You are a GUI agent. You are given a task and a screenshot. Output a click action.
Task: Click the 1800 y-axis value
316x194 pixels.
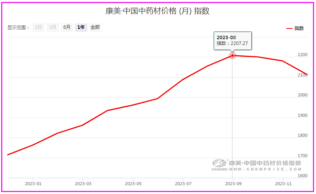coord(303,136)
